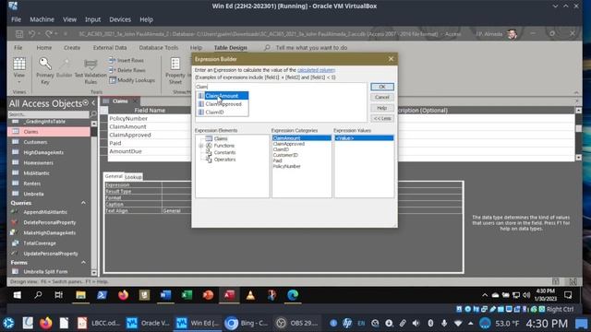591x332 pixels.
Task: Open the calculated column help link
Action: click(316, 70)
